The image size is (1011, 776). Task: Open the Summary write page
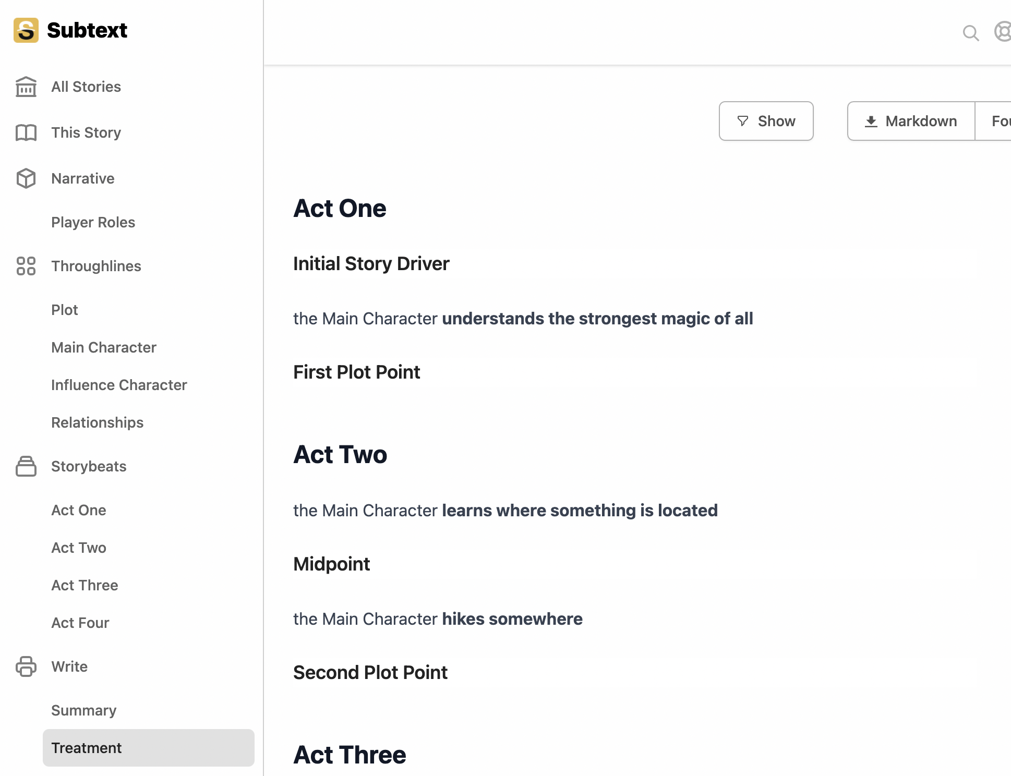[x=83, y=710]
